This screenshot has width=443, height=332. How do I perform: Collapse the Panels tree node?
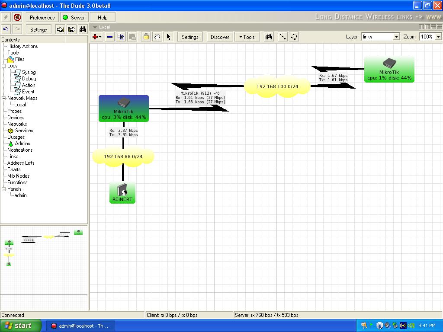coord(3,189)
